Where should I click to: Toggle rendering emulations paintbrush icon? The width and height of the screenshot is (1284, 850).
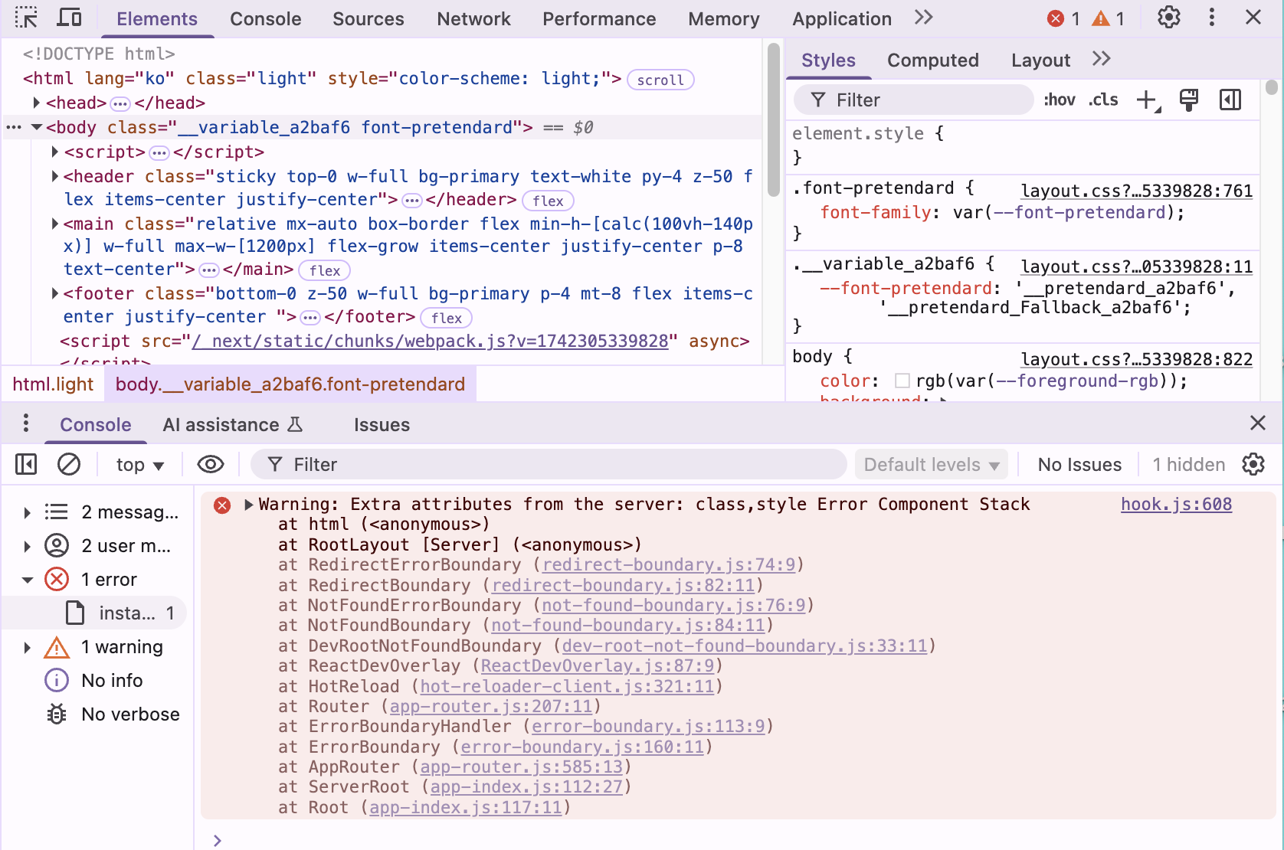point(1189,100)
